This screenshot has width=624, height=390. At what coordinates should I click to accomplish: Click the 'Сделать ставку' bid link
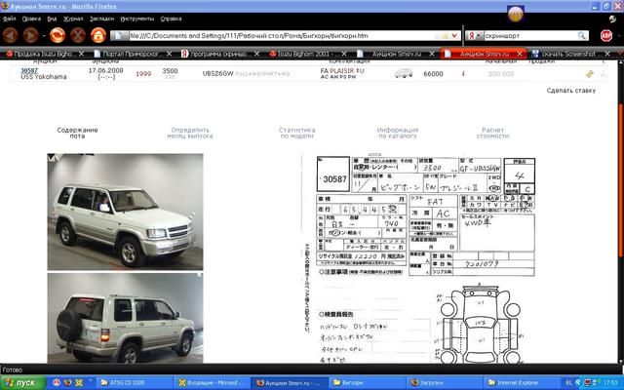pos(571,91)
